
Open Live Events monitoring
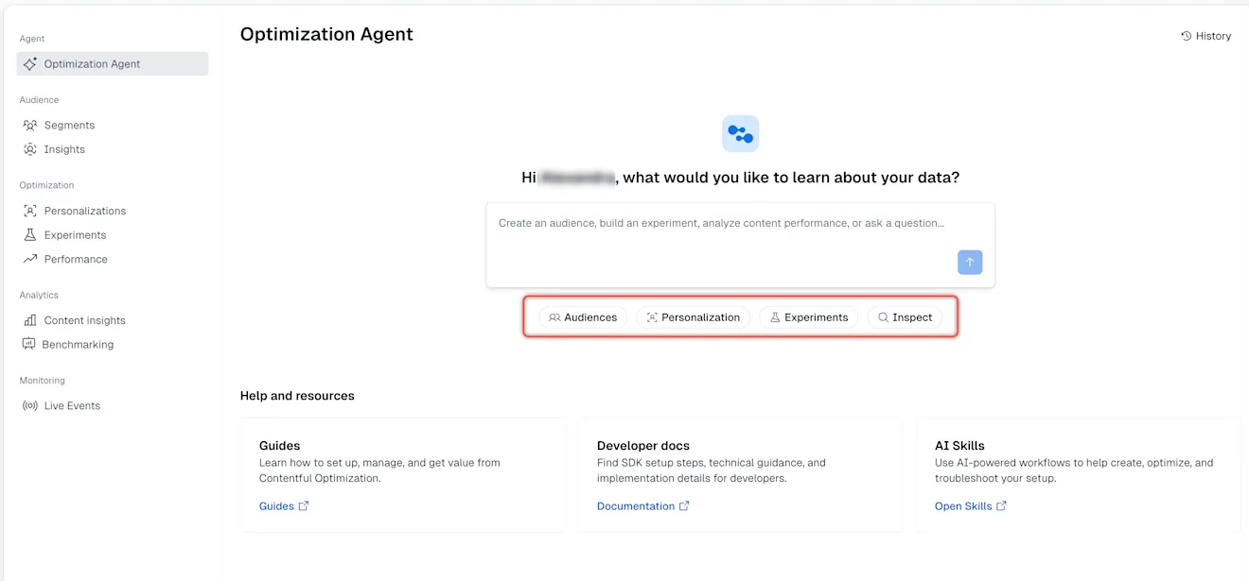pyautogui.click(x=72, y=406)
